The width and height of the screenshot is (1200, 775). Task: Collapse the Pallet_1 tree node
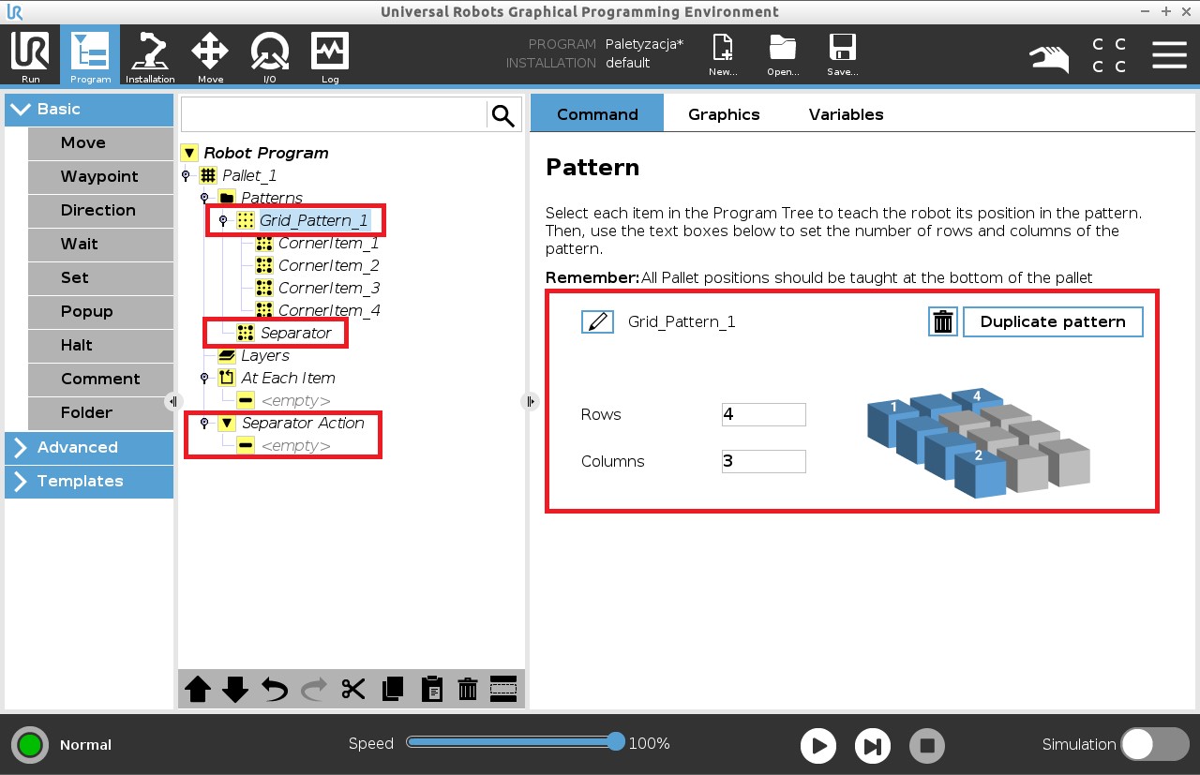click(x=186, y=175)
